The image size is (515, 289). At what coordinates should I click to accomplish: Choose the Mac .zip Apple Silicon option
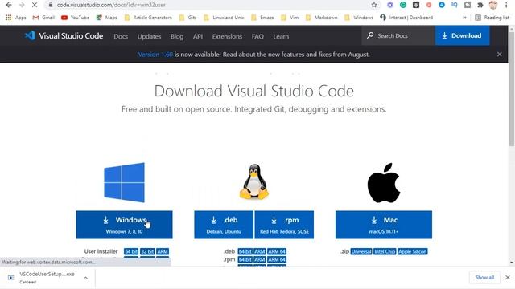click(x=413, y=251)
